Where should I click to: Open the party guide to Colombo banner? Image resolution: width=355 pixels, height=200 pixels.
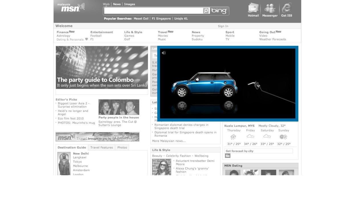point(102,67)
